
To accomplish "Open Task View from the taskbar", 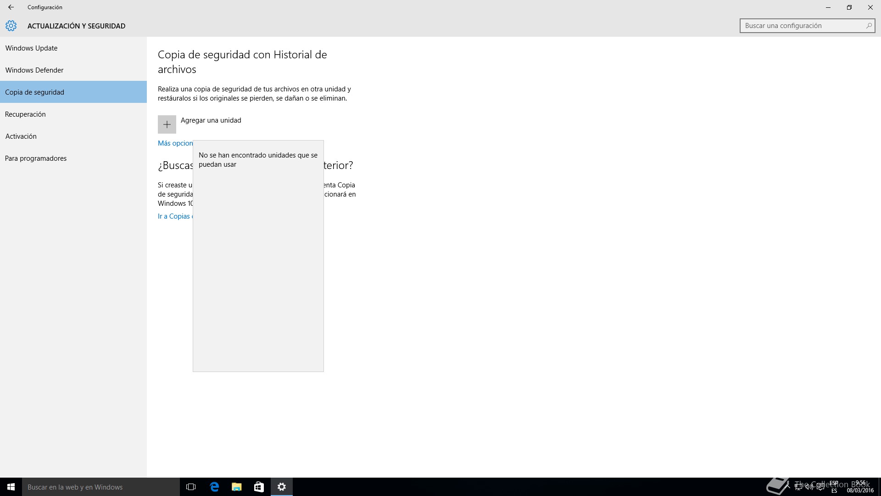I will [191, 487].
